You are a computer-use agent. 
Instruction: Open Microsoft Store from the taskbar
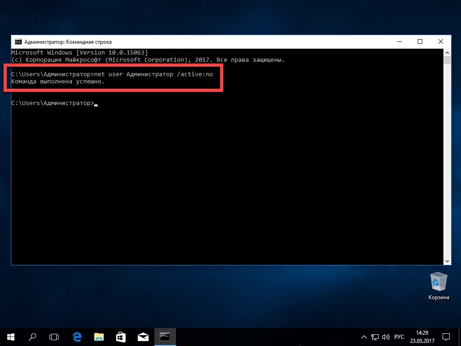(x=121, y=337)
